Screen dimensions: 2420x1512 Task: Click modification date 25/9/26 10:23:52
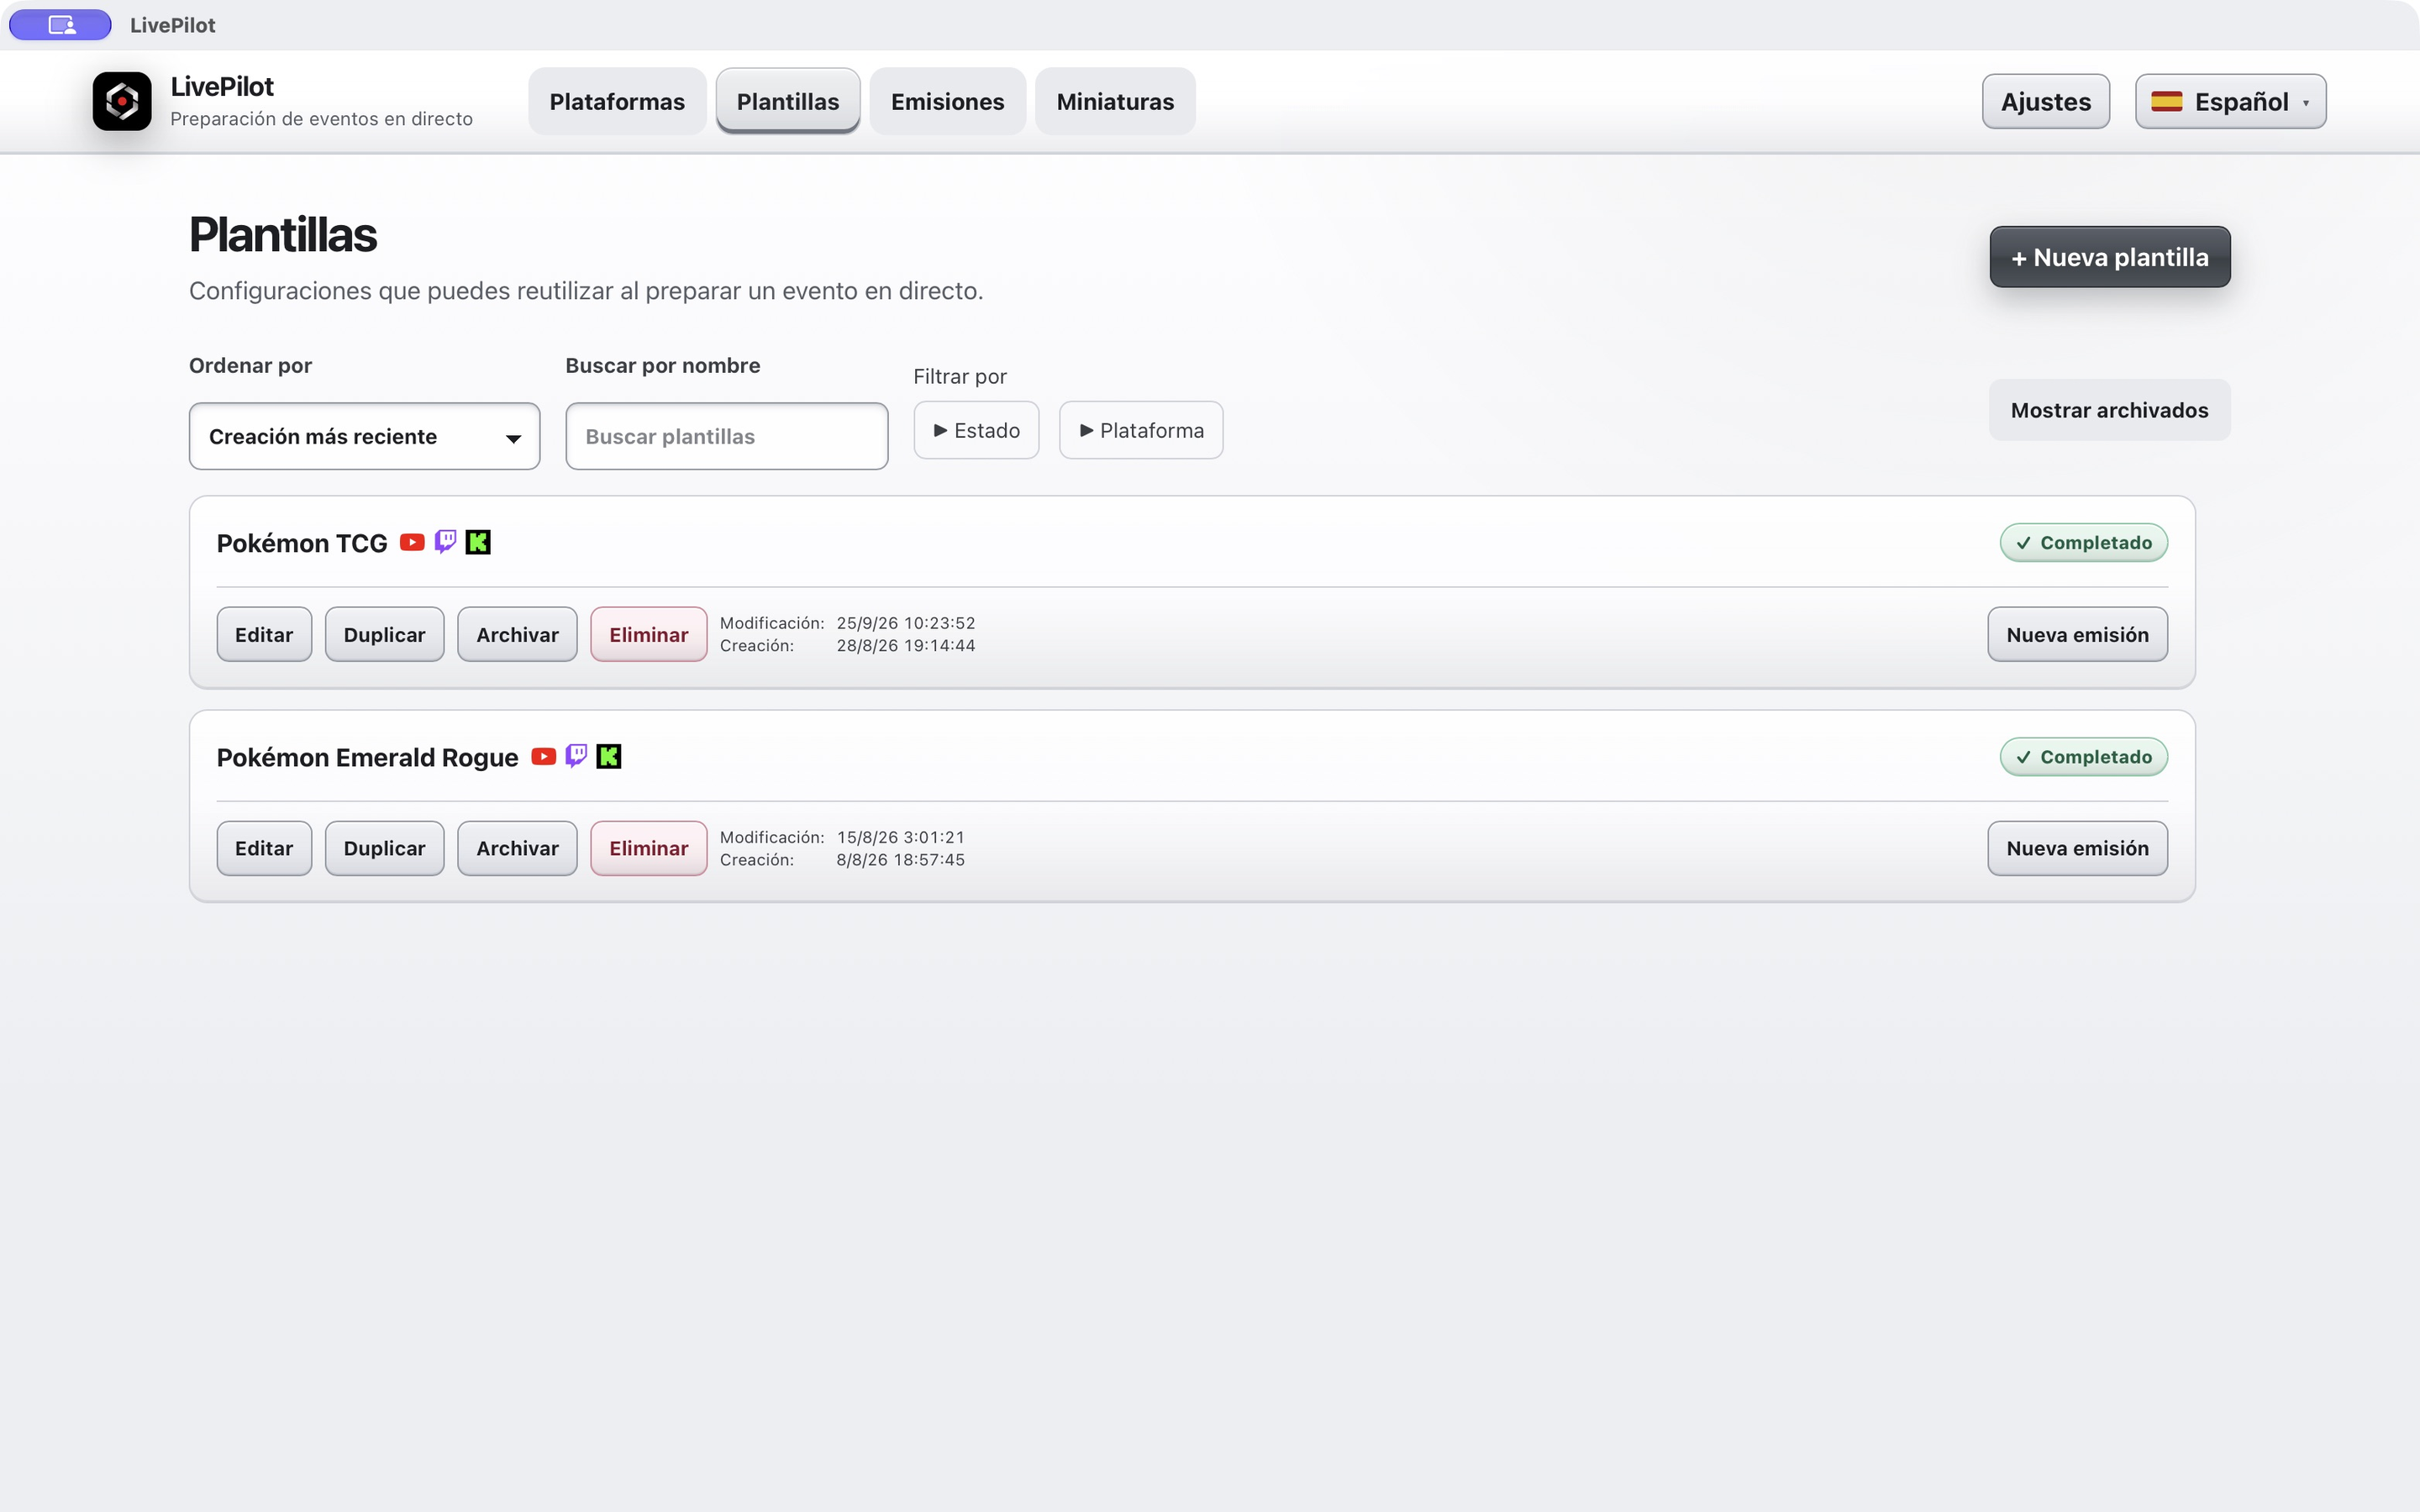pos(906,623)
